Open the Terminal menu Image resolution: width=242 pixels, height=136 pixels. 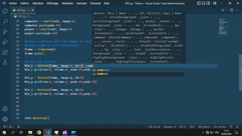95,3
